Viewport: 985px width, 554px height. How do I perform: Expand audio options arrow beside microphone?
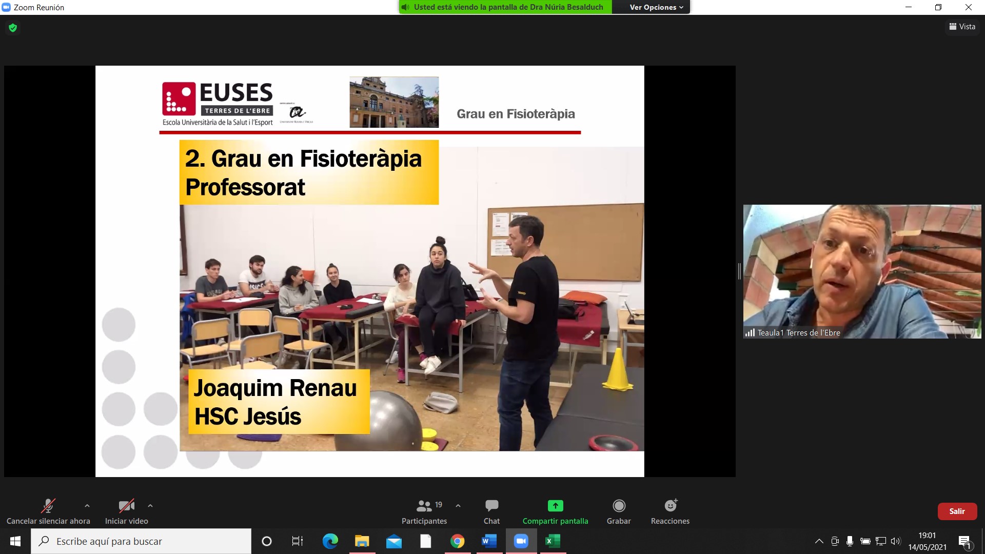coord(87,506)
